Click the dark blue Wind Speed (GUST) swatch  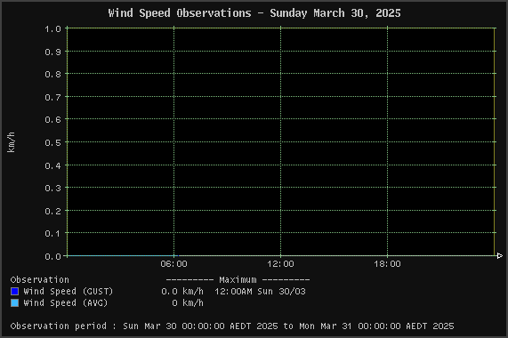[14, 292]
